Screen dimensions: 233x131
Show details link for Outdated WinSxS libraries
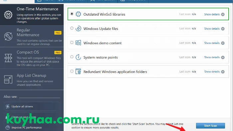click(x=212, y=14)
